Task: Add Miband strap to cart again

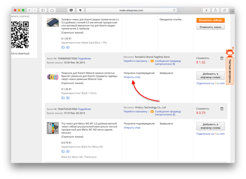Action: 210,76
